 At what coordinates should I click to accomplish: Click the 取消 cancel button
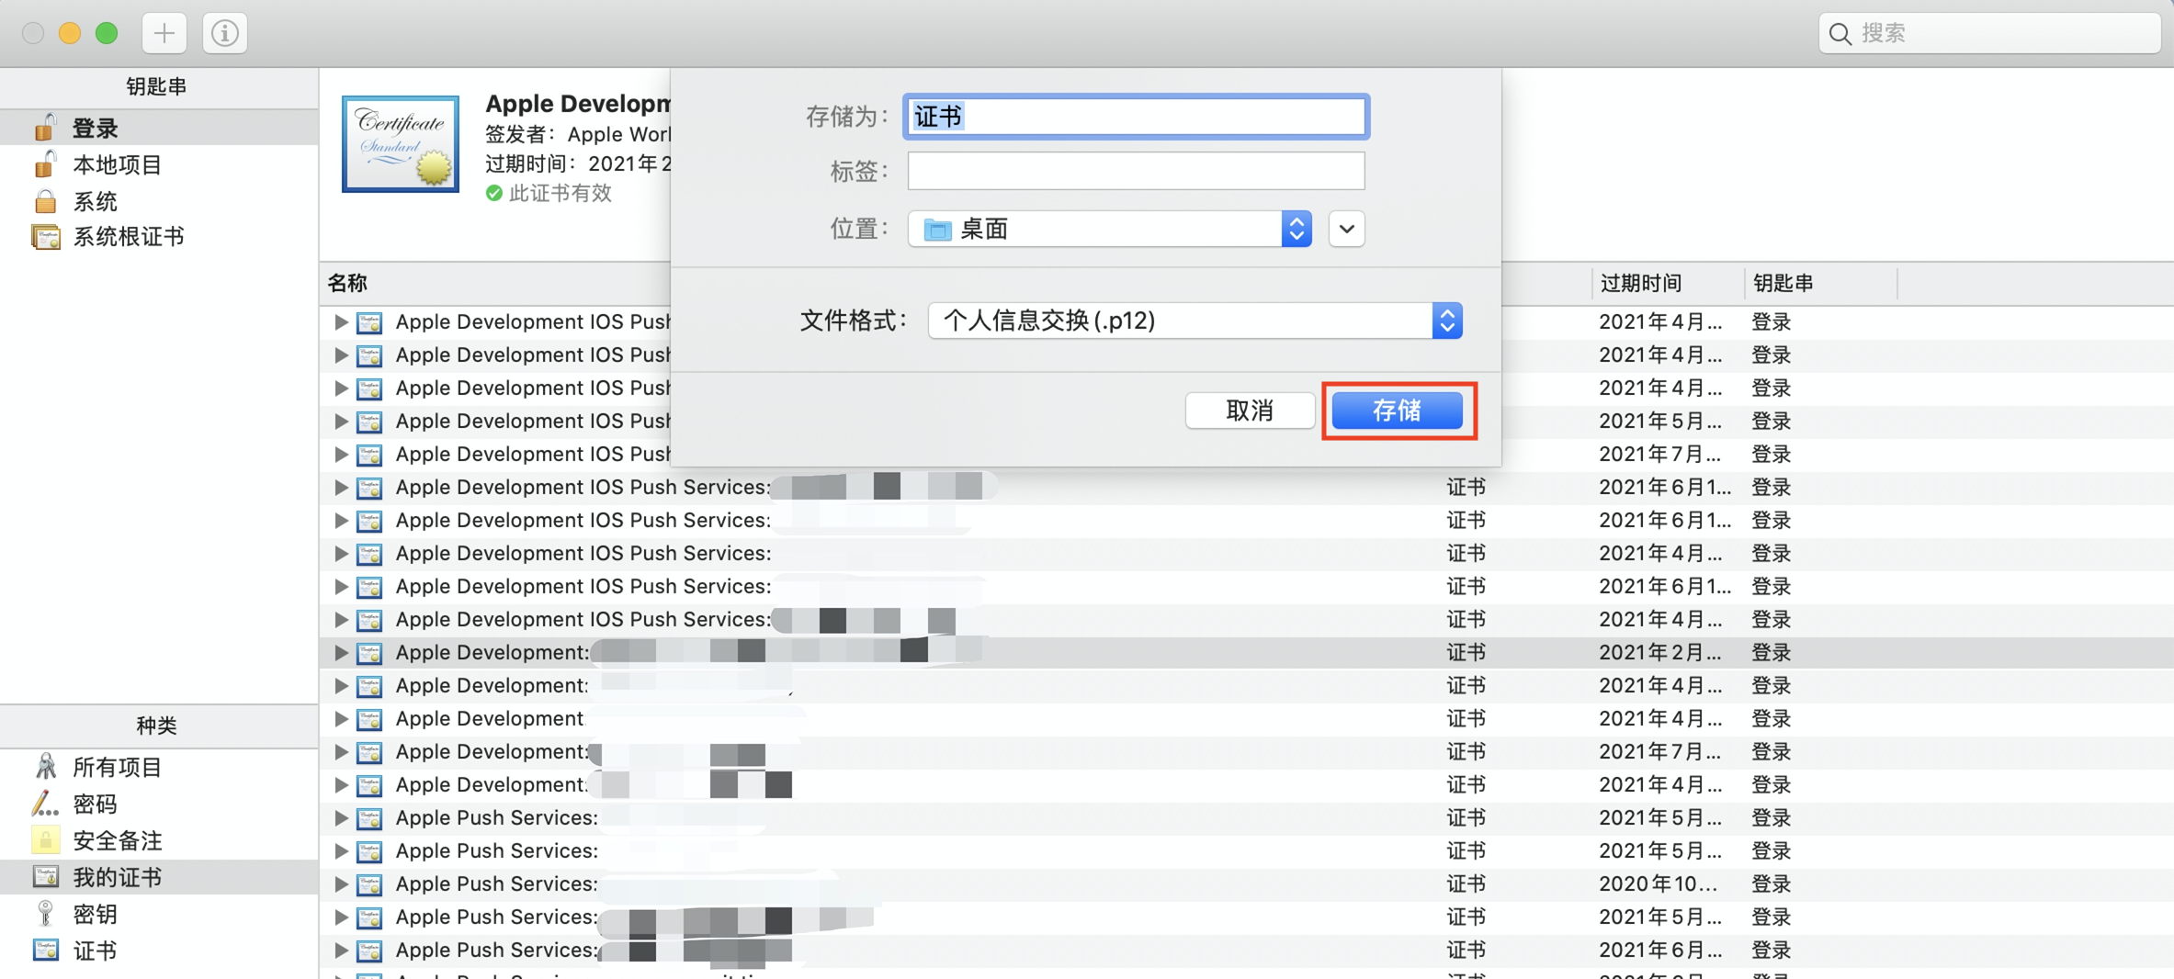pyautogui.click(x=1250, y=410)
